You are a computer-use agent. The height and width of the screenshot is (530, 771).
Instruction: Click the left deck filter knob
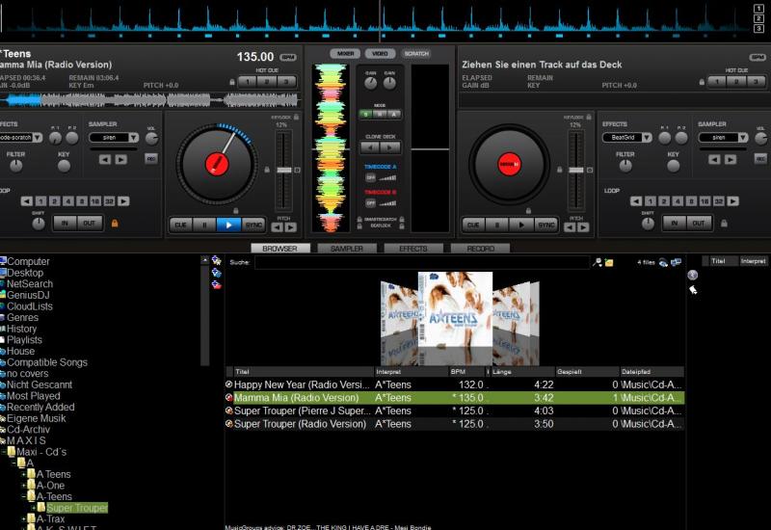point(16,166)
